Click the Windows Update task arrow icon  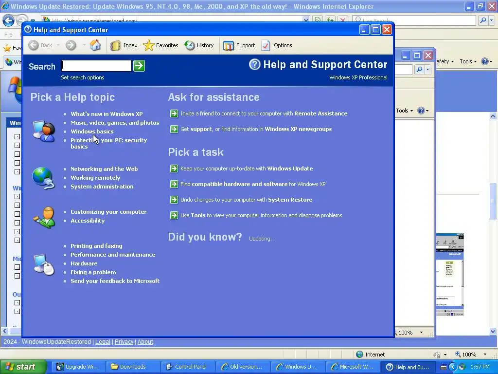point(174,168)
